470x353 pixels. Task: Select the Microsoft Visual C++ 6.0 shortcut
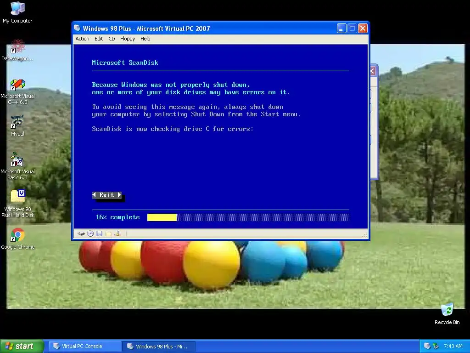[x=17, y=91]
